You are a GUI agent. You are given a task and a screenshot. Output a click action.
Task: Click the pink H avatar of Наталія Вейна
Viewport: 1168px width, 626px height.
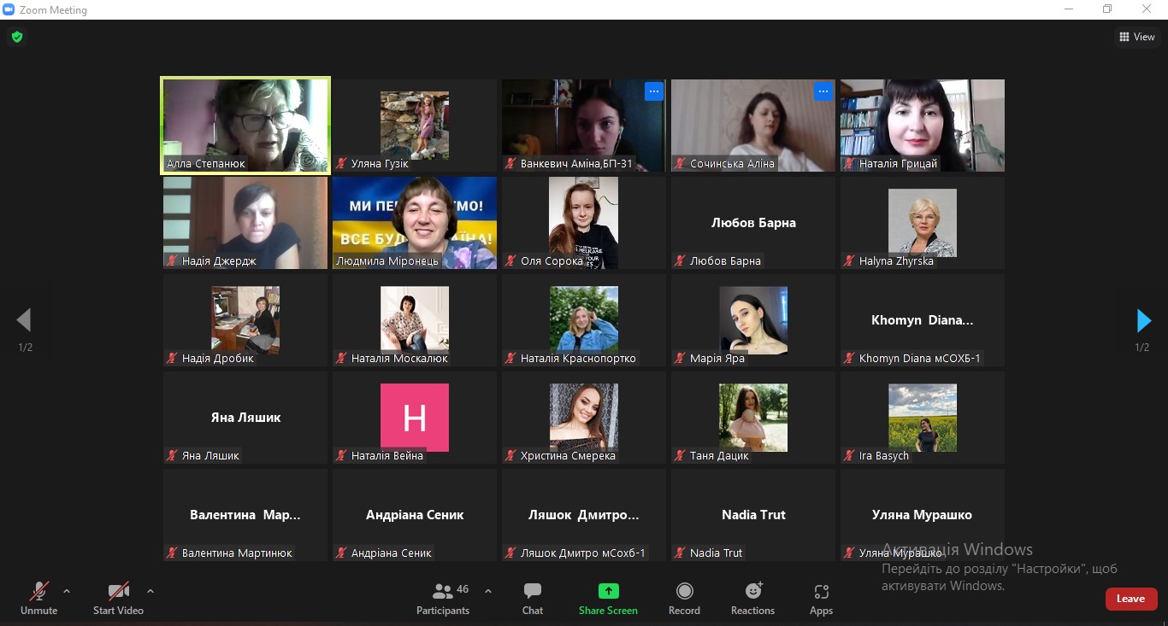(x=415, y=418)
